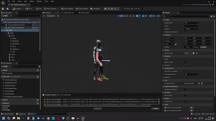Image resolution: width=216 pixels, height=121 pixels.
Task: Collapse the Functions section
Action: (x=2, y=77)
